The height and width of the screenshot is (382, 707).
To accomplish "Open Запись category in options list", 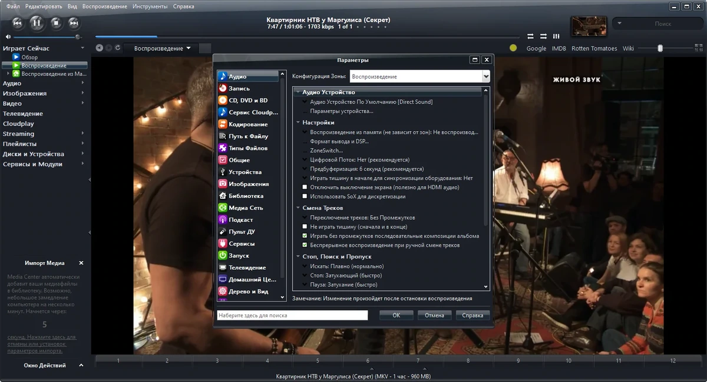I will pos(247,88).
